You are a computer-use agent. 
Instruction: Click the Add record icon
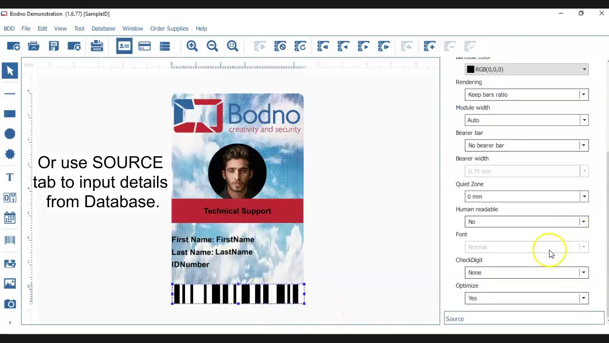point(430,46)
